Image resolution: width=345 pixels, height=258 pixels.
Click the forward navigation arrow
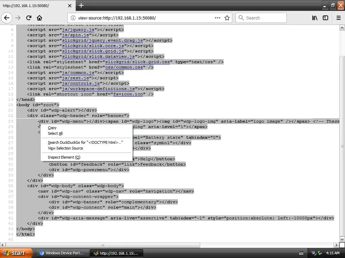(18, 18)
